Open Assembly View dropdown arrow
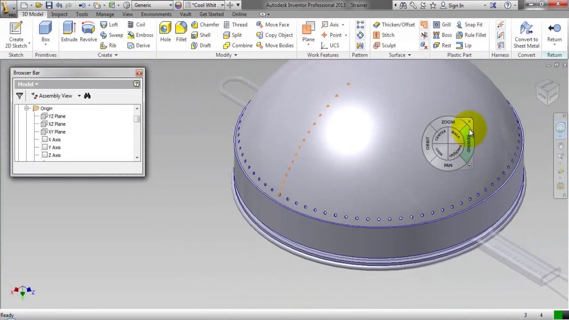The image size is (569, 320). point(79,96)
